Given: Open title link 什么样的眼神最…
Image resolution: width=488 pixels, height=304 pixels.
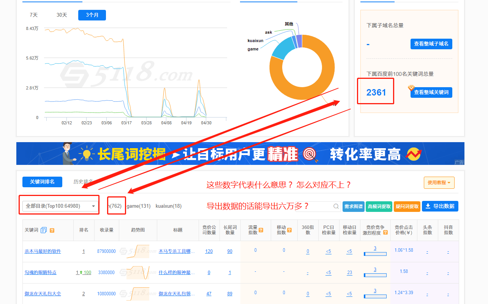Looking at the screenshot, I should pos(177,273).
